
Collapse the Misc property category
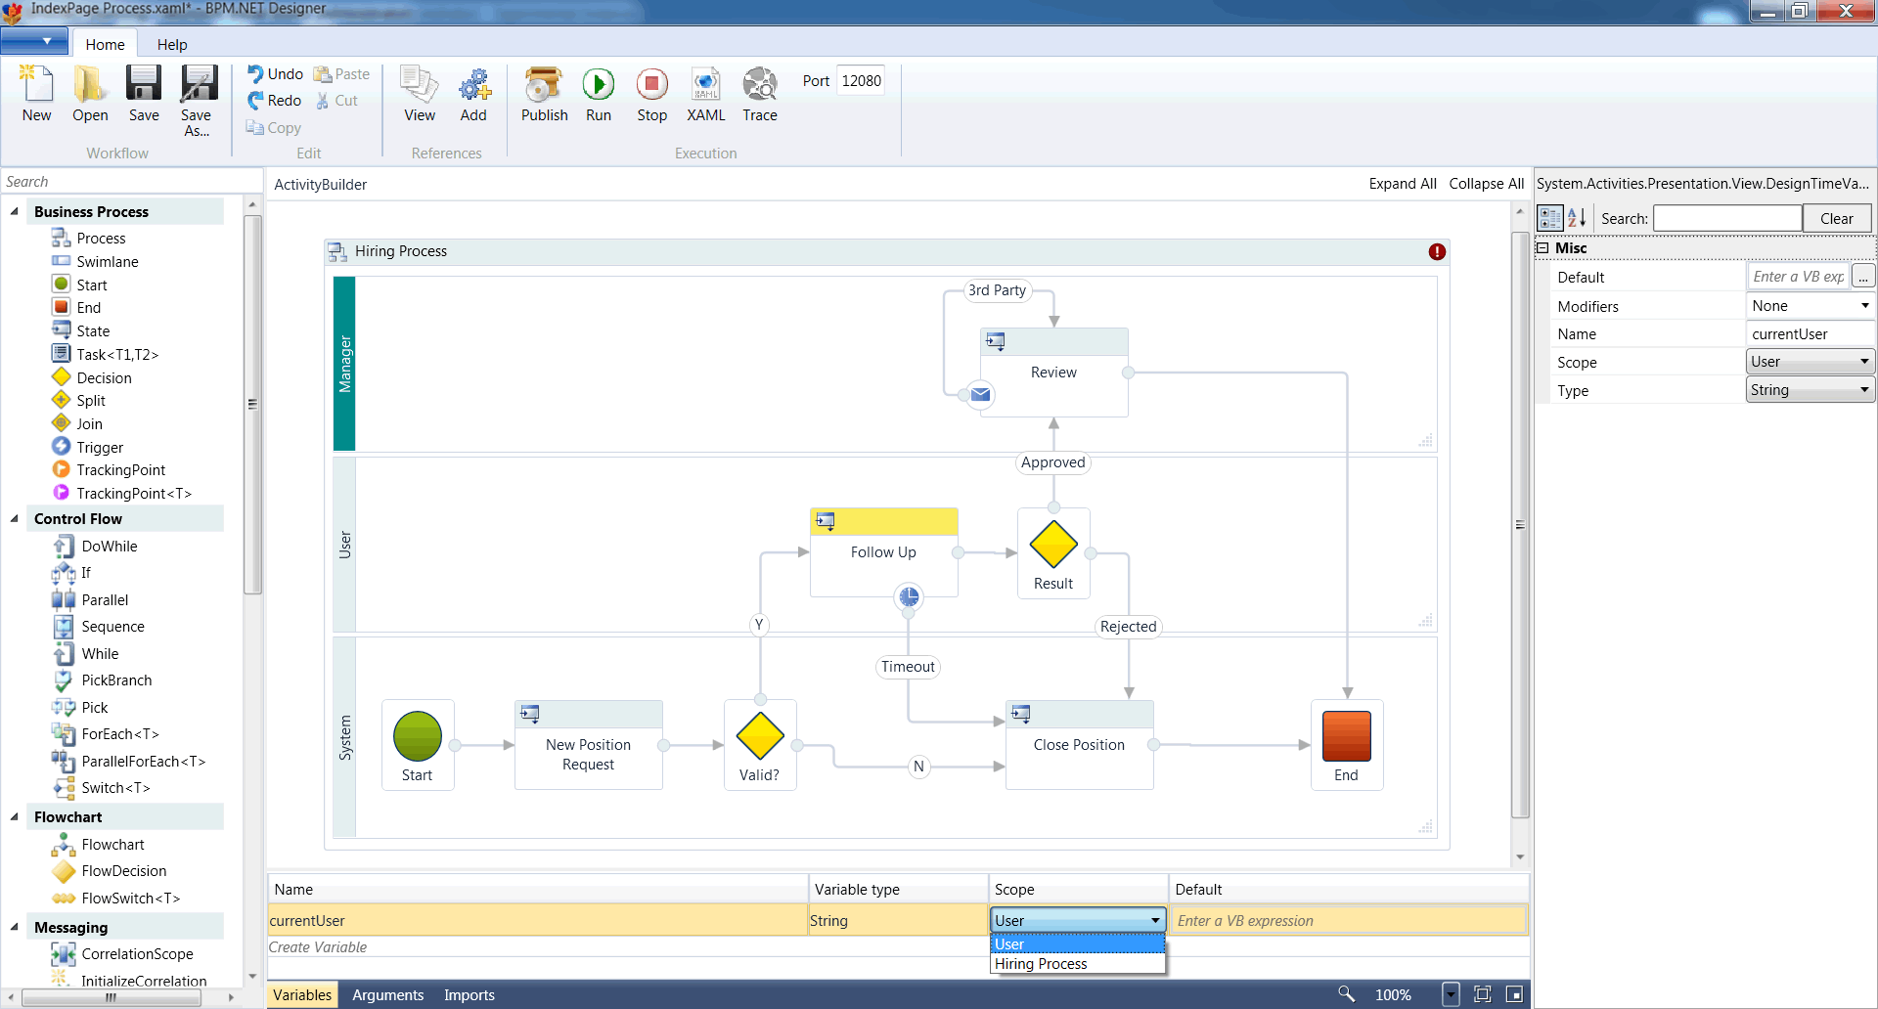[x=1543, y=248]
